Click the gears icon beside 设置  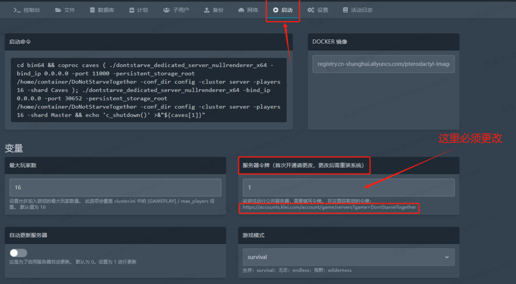click(311, 10)
